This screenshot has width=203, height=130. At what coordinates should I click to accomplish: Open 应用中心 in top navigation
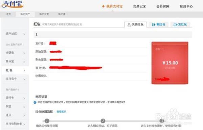[186, 6]
